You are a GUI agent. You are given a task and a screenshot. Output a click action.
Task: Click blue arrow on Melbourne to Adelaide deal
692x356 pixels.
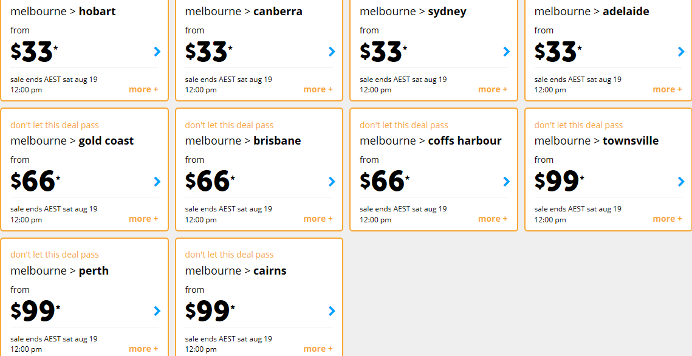(681, 52)
